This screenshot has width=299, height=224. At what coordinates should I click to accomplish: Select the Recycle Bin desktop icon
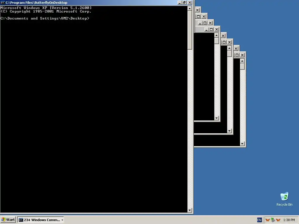[284, 199]
